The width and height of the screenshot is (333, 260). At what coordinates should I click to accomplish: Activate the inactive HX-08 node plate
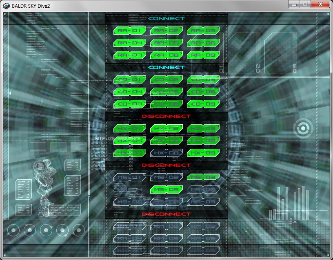[x=166, y=153]
